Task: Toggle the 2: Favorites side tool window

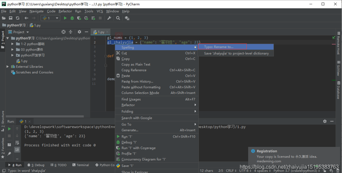Action: (x=3, y=148)
